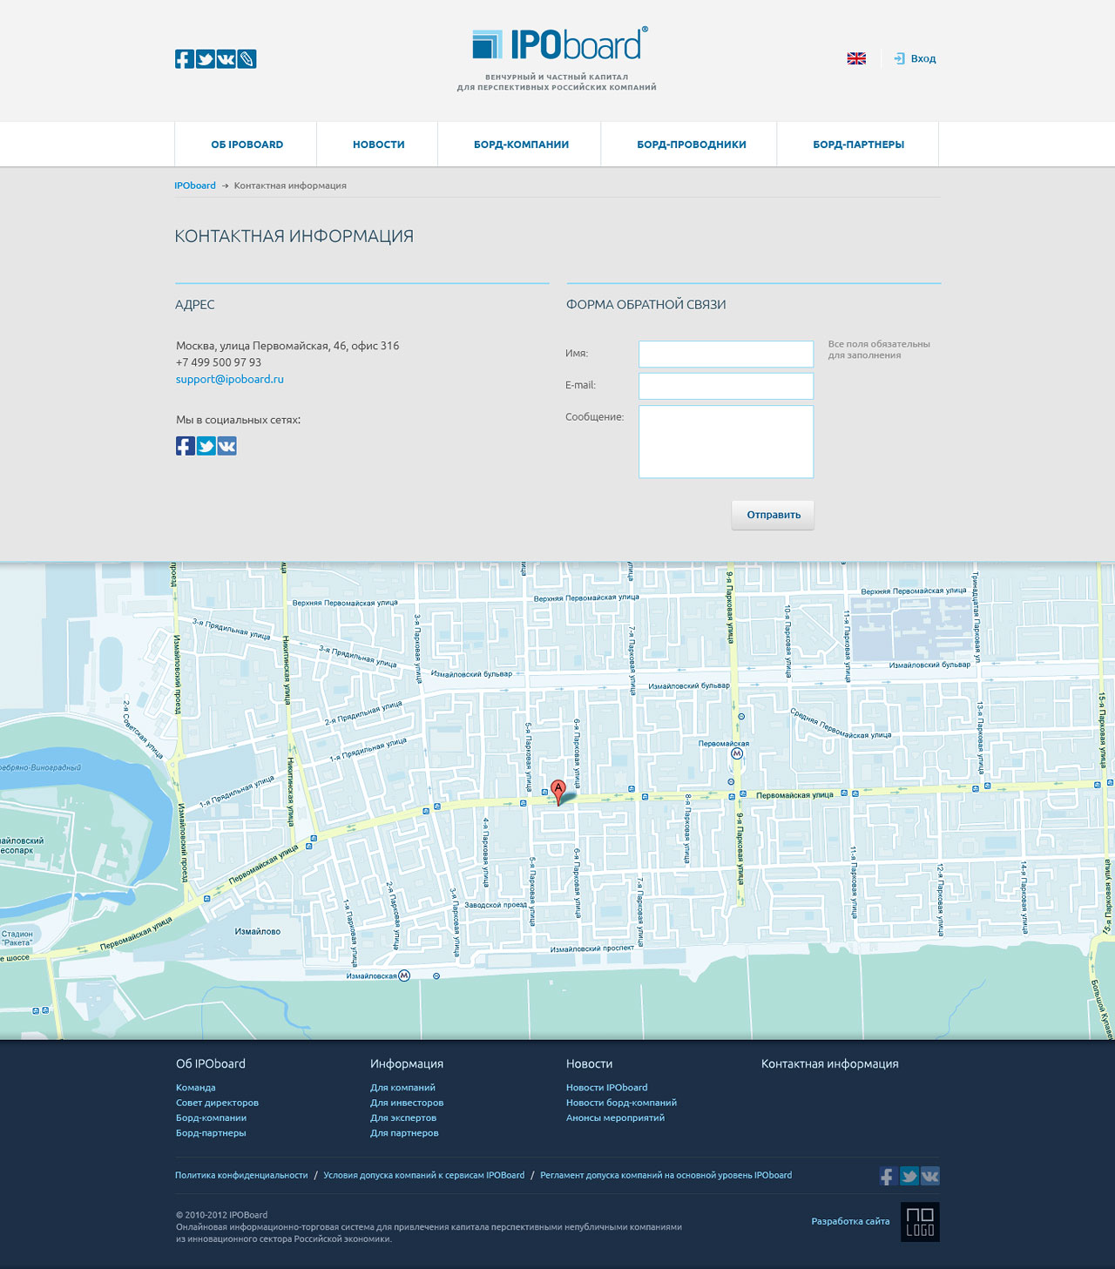Open the ОБ IPOBOARD menu item
This screenshot has height=1269, width=1115.
tap(247, 145)
